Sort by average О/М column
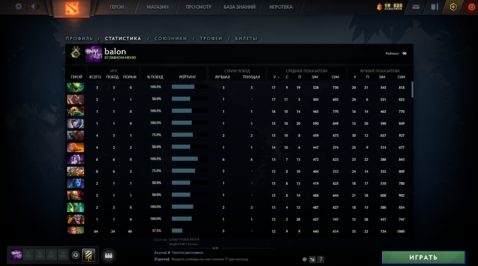The height and width of the screenshot is (266, 478). (x=335, y=77)
